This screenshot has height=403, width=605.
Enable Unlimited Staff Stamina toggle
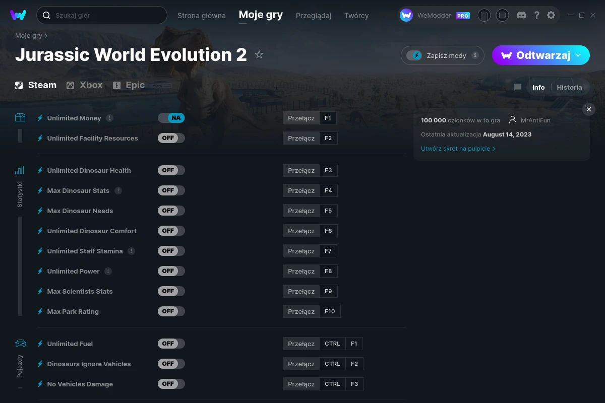[171, 251]
